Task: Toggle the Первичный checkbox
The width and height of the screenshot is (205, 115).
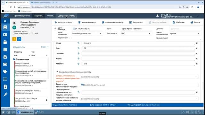Action: click(70, 38)
